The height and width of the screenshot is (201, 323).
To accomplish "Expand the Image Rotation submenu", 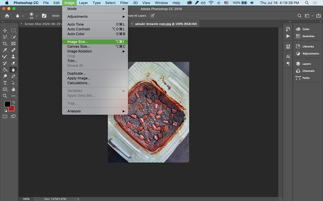I will coord(79,51).
